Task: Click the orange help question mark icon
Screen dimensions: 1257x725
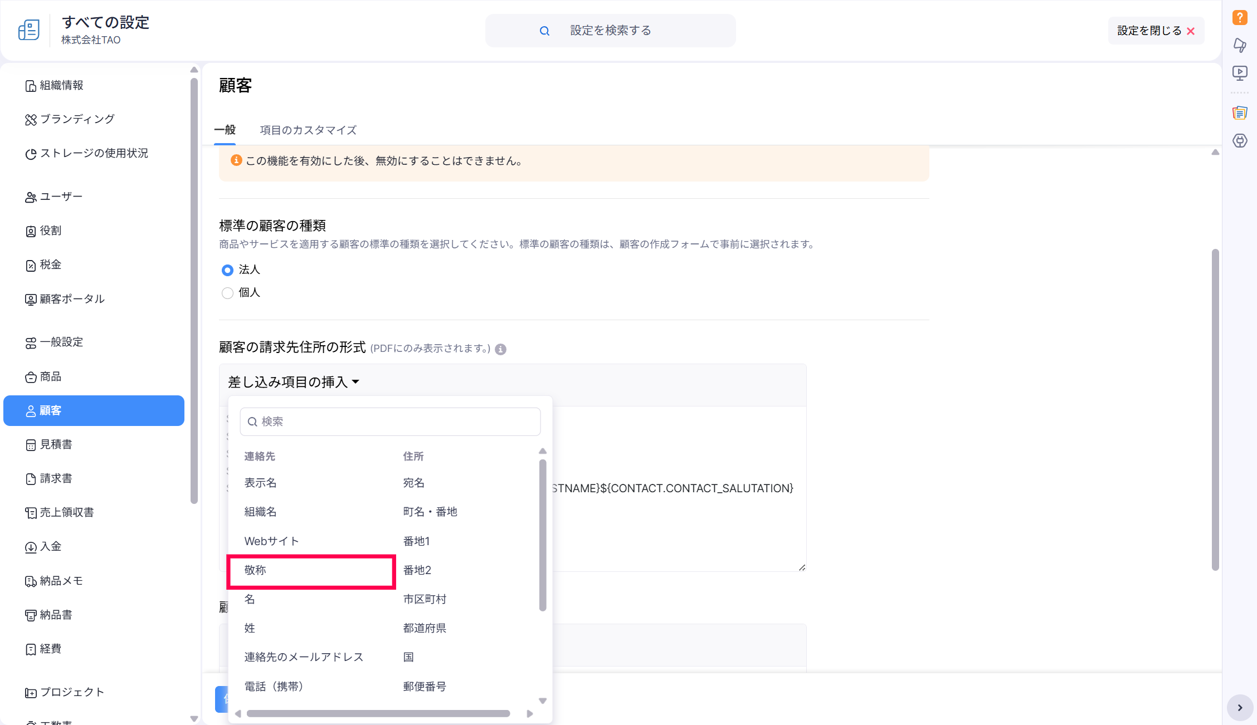Action: pyautogui.click(x=1240, y=18)
